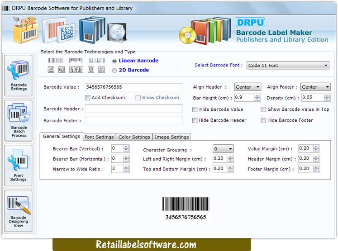Increase Bar Height with the up arrow
The width and height of the screenshot is (338, 251).
pyautogui.click(x=257, y=96)
